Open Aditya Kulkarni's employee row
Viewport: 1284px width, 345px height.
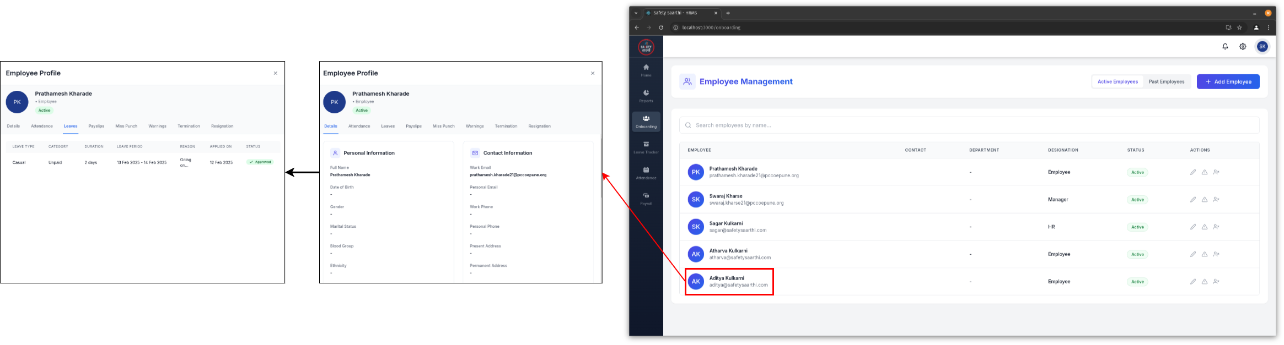pyautogui.click(x=729, y=282)
